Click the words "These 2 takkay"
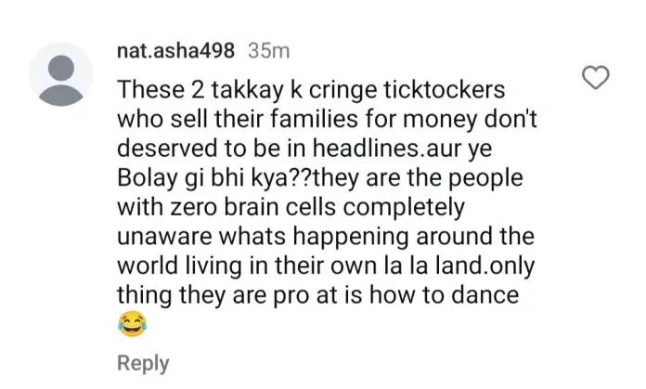The width and height of the screenshot is (646, 389). click(200, 90)
